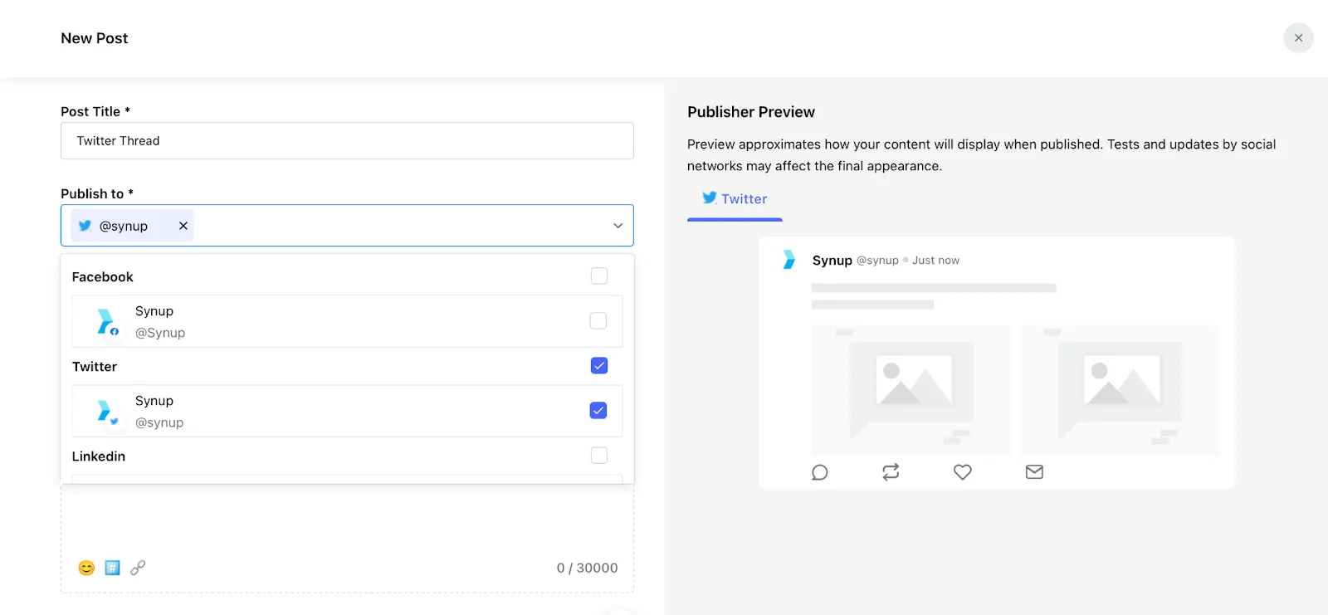Click the Linkedin group label
Image resolution: width=1328 pixels, height=615 pixels.
[x=99, y=456]
